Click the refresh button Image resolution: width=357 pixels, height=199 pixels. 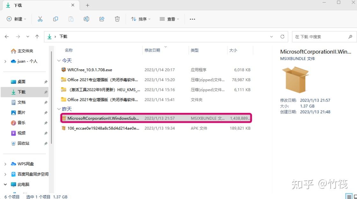[282, 37]
